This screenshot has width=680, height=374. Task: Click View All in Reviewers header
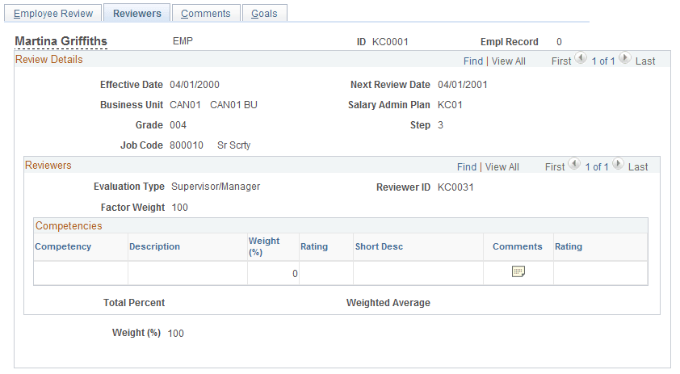502,167
